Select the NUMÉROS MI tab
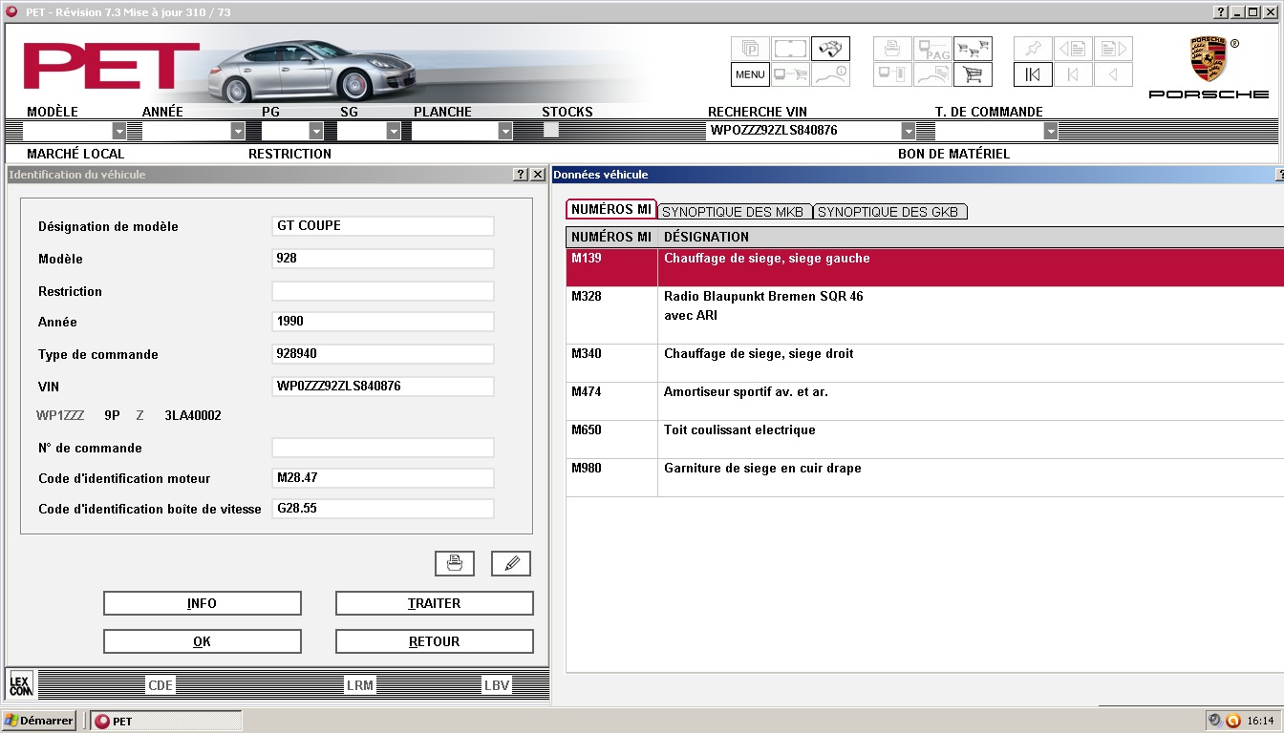This screenshot has height=733, width=1284. coord(611,210)
